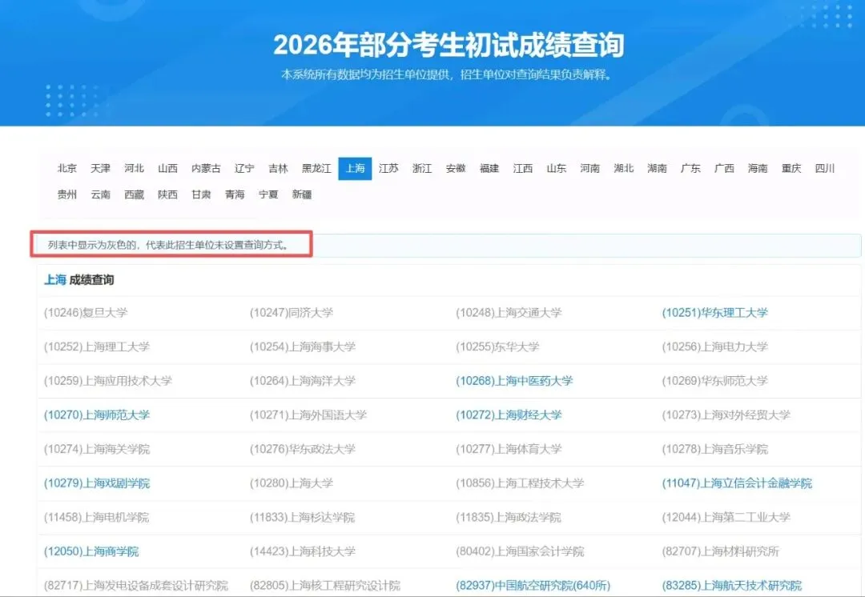The height and width of the screenshot is (597, 865).
Task: Open (10268)上海中医药大学 link
Action: 515,381
